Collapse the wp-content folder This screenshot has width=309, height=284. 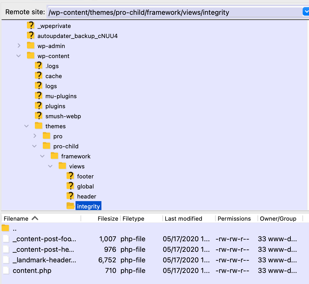[x=18, y=56]
